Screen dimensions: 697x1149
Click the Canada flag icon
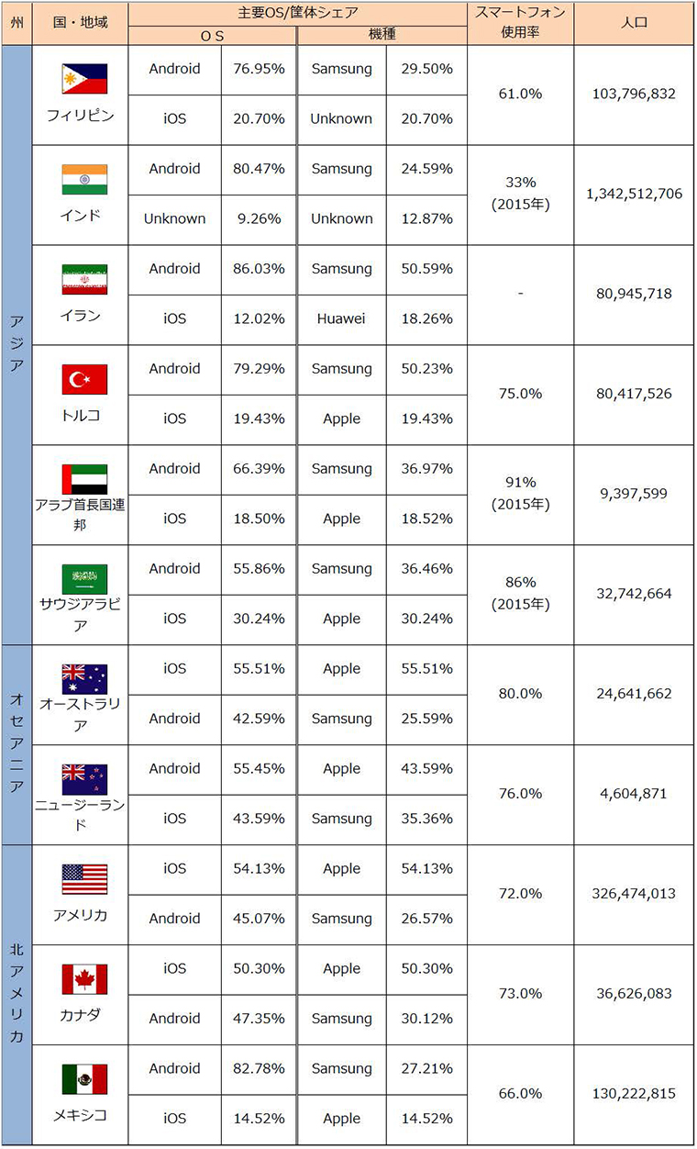tap(84, 979)
